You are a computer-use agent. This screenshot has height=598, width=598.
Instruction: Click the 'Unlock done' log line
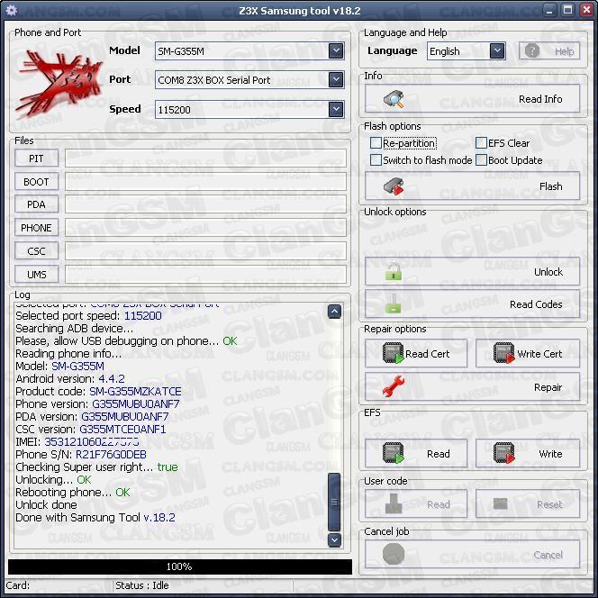[46, 504]
